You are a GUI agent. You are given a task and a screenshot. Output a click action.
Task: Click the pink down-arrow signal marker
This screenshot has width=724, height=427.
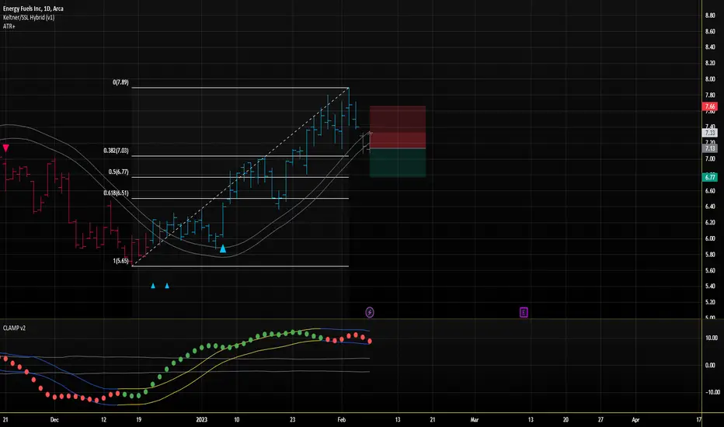click(5, 148)
